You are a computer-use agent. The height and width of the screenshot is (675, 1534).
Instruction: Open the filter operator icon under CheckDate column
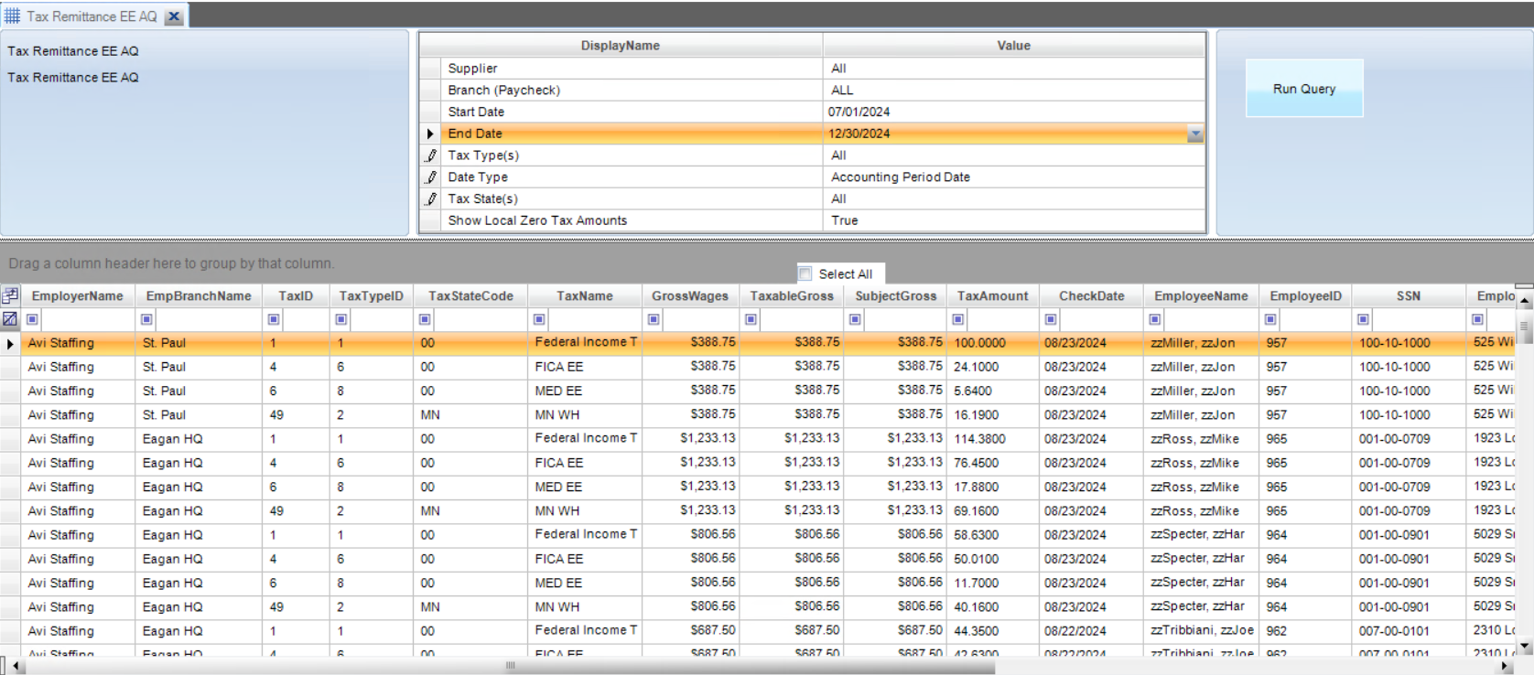(1051, 319)
